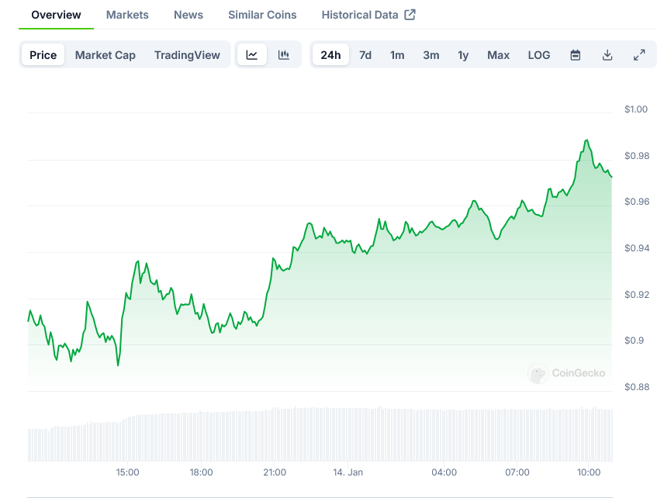Switch to line chart view icon
This screenshot has width=657, height=498.
252,55
